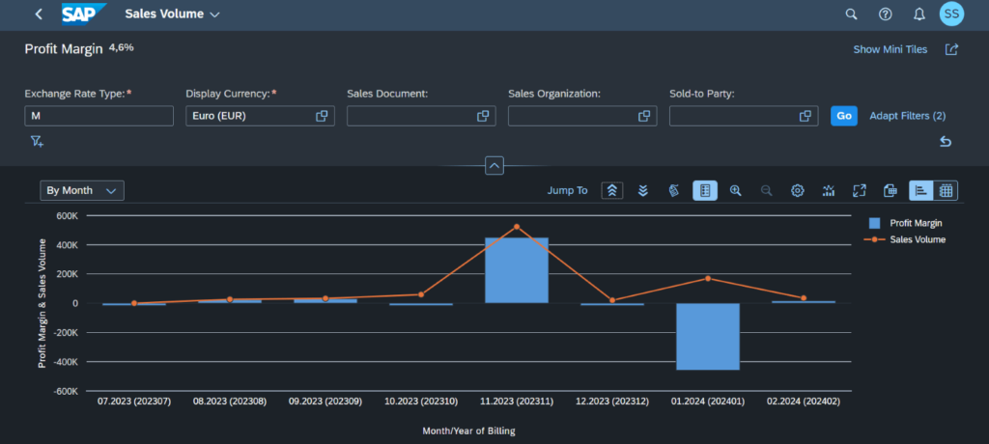Screen dimensions: 989x444
Task: Click the 10.2023 Sales Volume line point
Action: pyautogui.click(x=421, y=294)
